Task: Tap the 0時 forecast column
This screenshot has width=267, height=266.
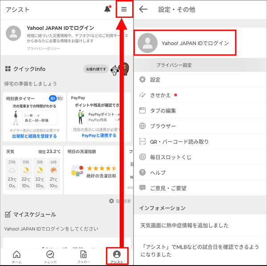Action: [26, 174]
